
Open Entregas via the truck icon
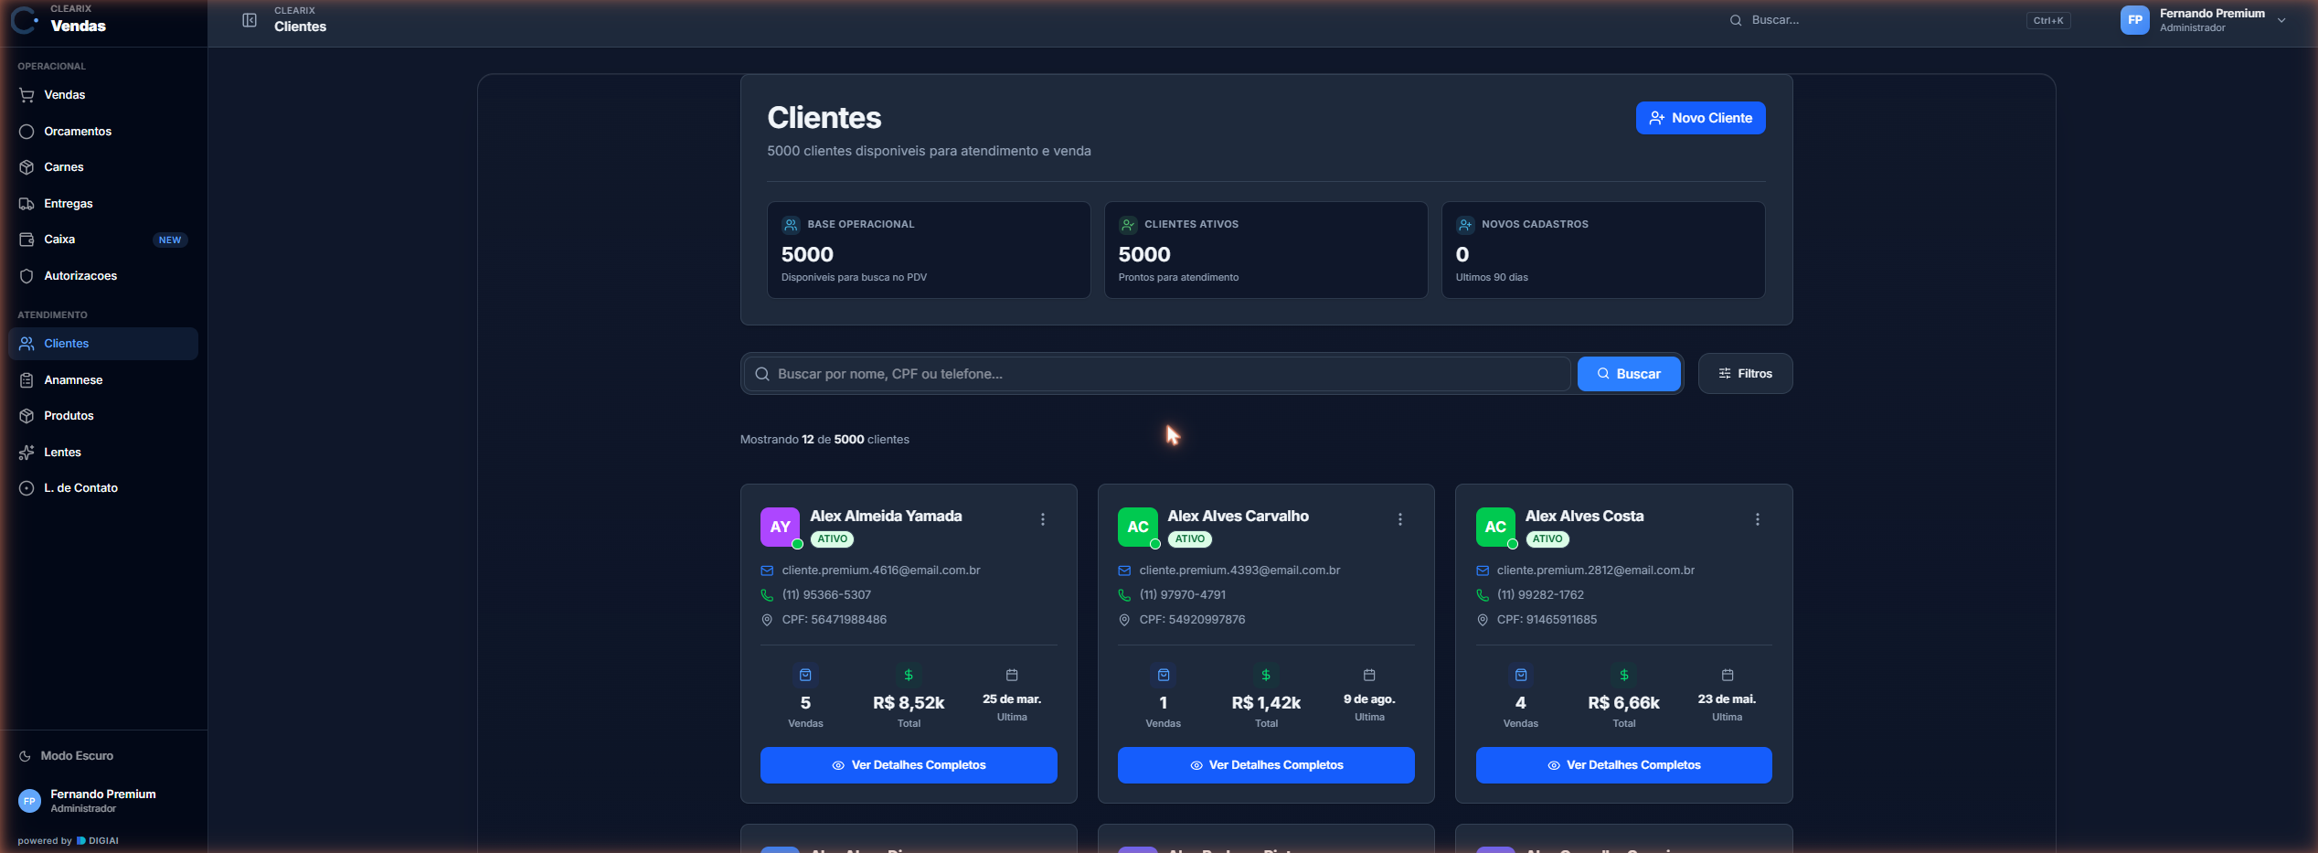point(27,204)
